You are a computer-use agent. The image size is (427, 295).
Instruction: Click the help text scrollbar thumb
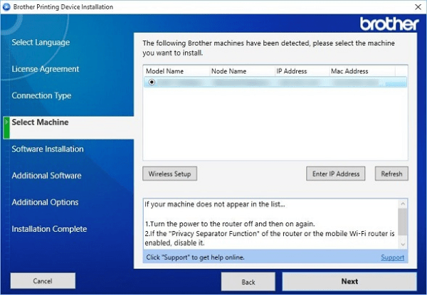403,222
